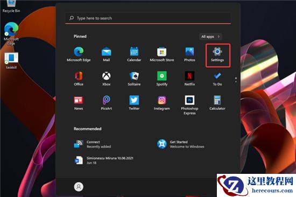Open the Xbox app
296x197 pixels.
tap(106, 79)
